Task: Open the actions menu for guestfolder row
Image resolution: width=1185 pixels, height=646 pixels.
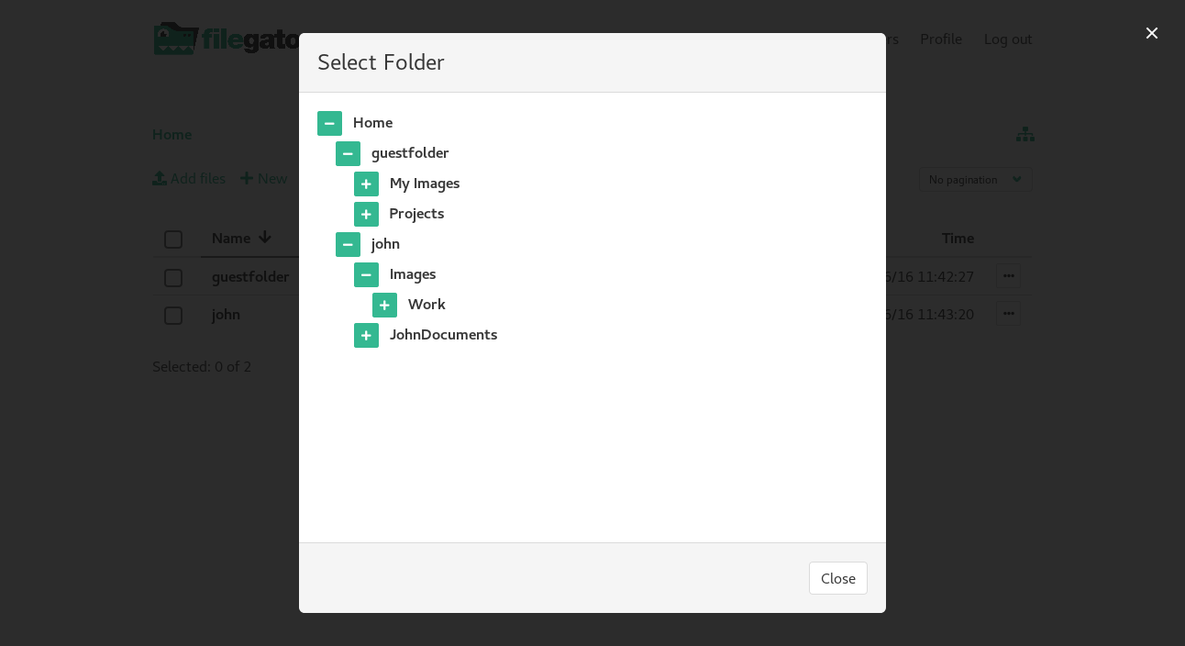Action: (1008, 275)
